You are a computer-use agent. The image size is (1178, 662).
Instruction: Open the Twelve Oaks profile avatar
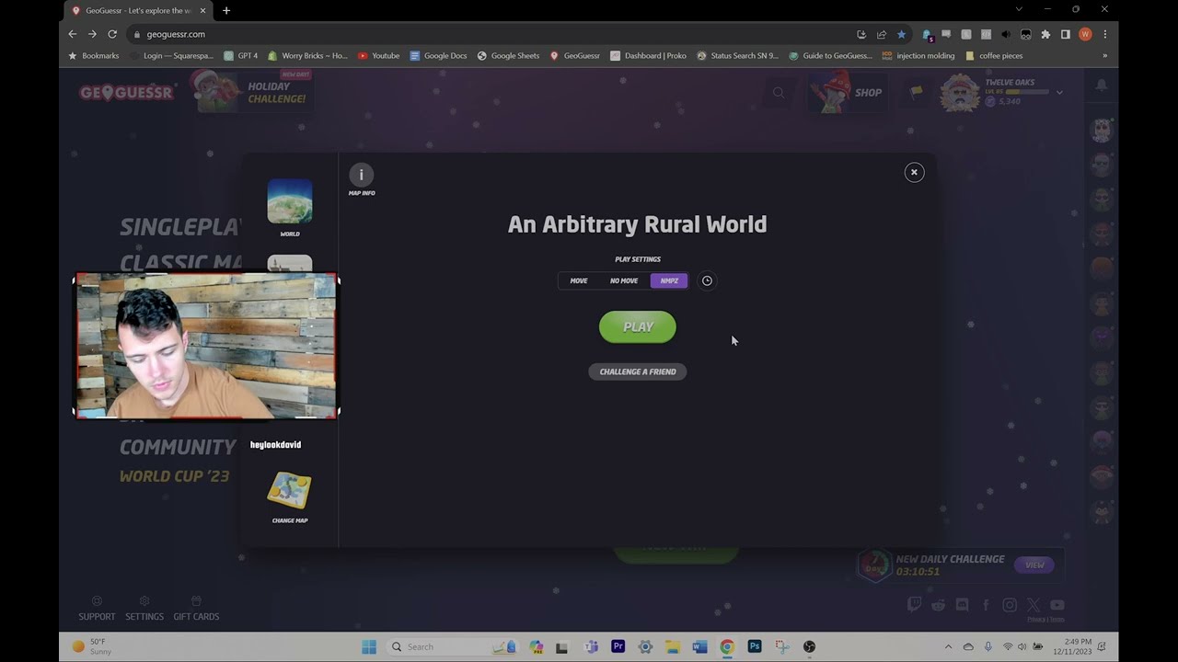coord(960,92)
